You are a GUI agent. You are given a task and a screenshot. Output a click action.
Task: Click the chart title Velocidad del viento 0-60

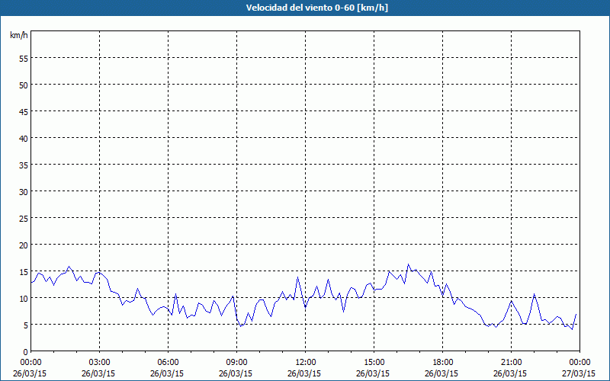317,8
